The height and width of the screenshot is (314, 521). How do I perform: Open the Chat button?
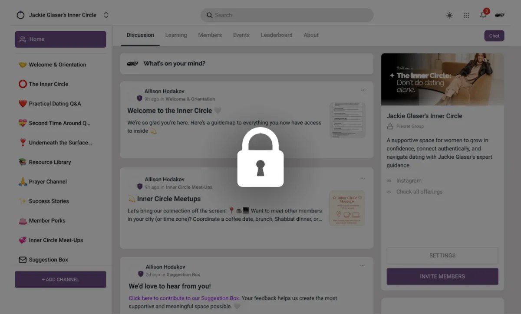(x=494, y=36)
